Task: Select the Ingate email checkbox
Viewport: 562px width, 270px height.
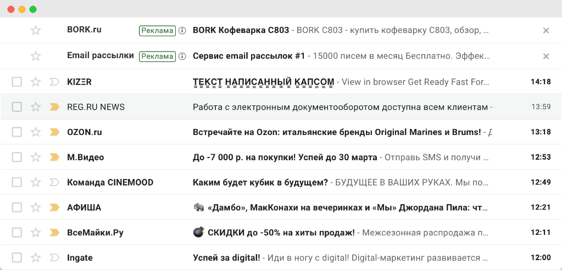Action: click(x=17, y=258)
